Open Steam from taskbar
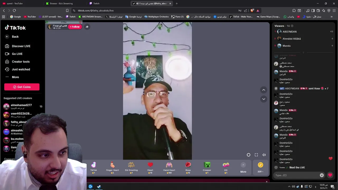This screenshot has width=338, height=190. point(99,187)
